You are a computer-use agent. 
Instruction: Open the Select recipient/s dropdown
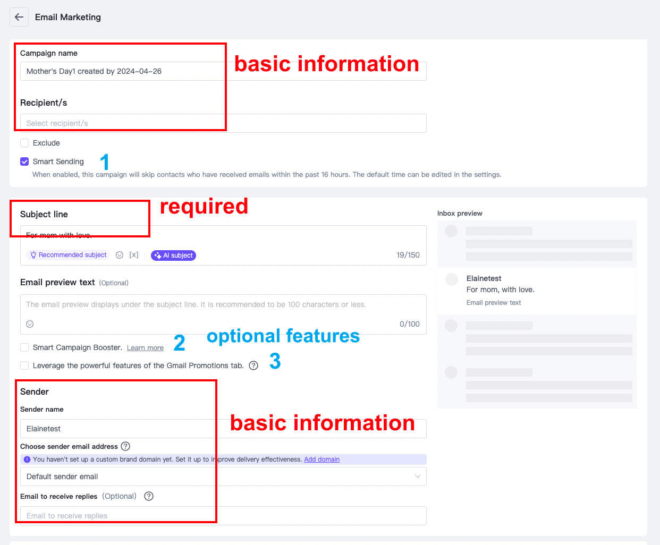pos(223,123)
